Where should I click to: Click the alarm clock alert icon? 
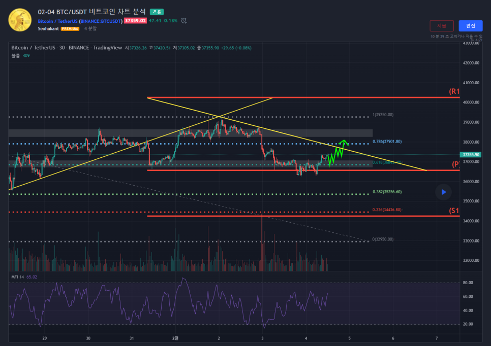(184, 21)
